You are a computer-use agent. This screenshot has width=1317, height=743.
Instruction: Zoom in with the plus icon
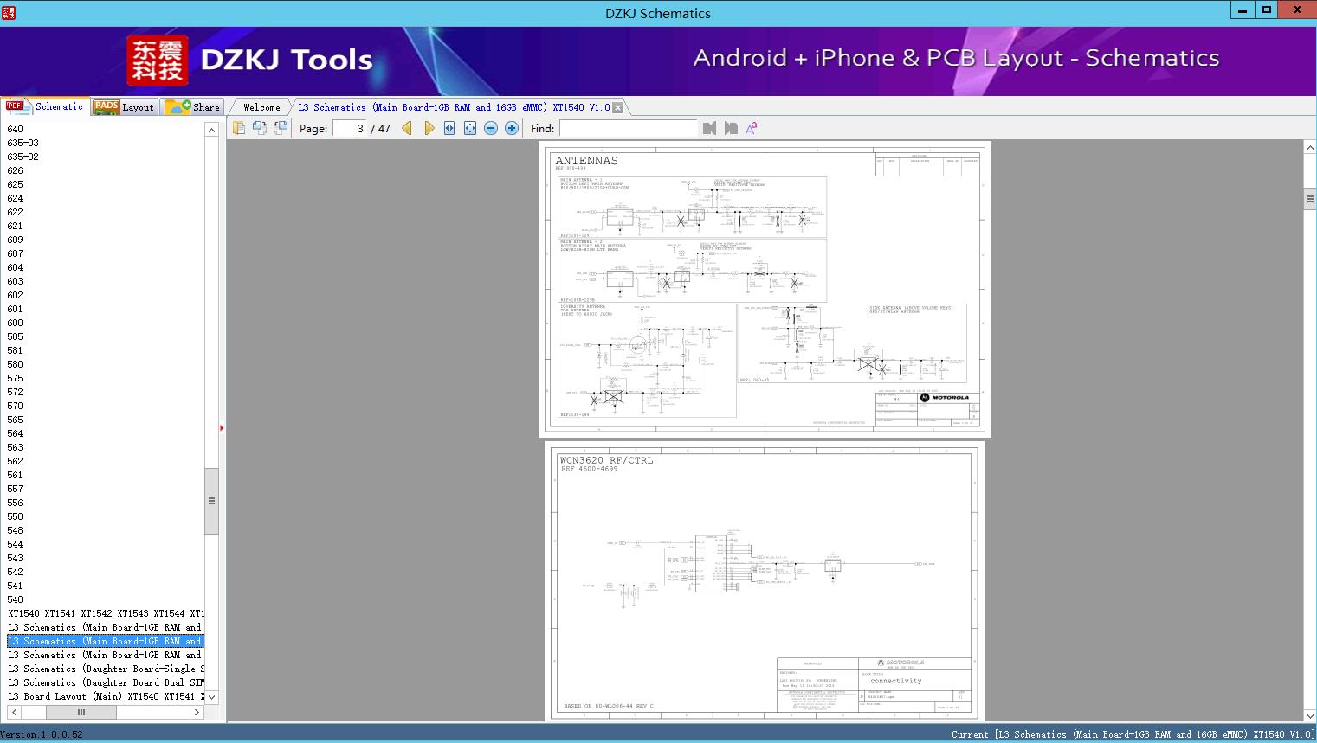tap(512, 128)
